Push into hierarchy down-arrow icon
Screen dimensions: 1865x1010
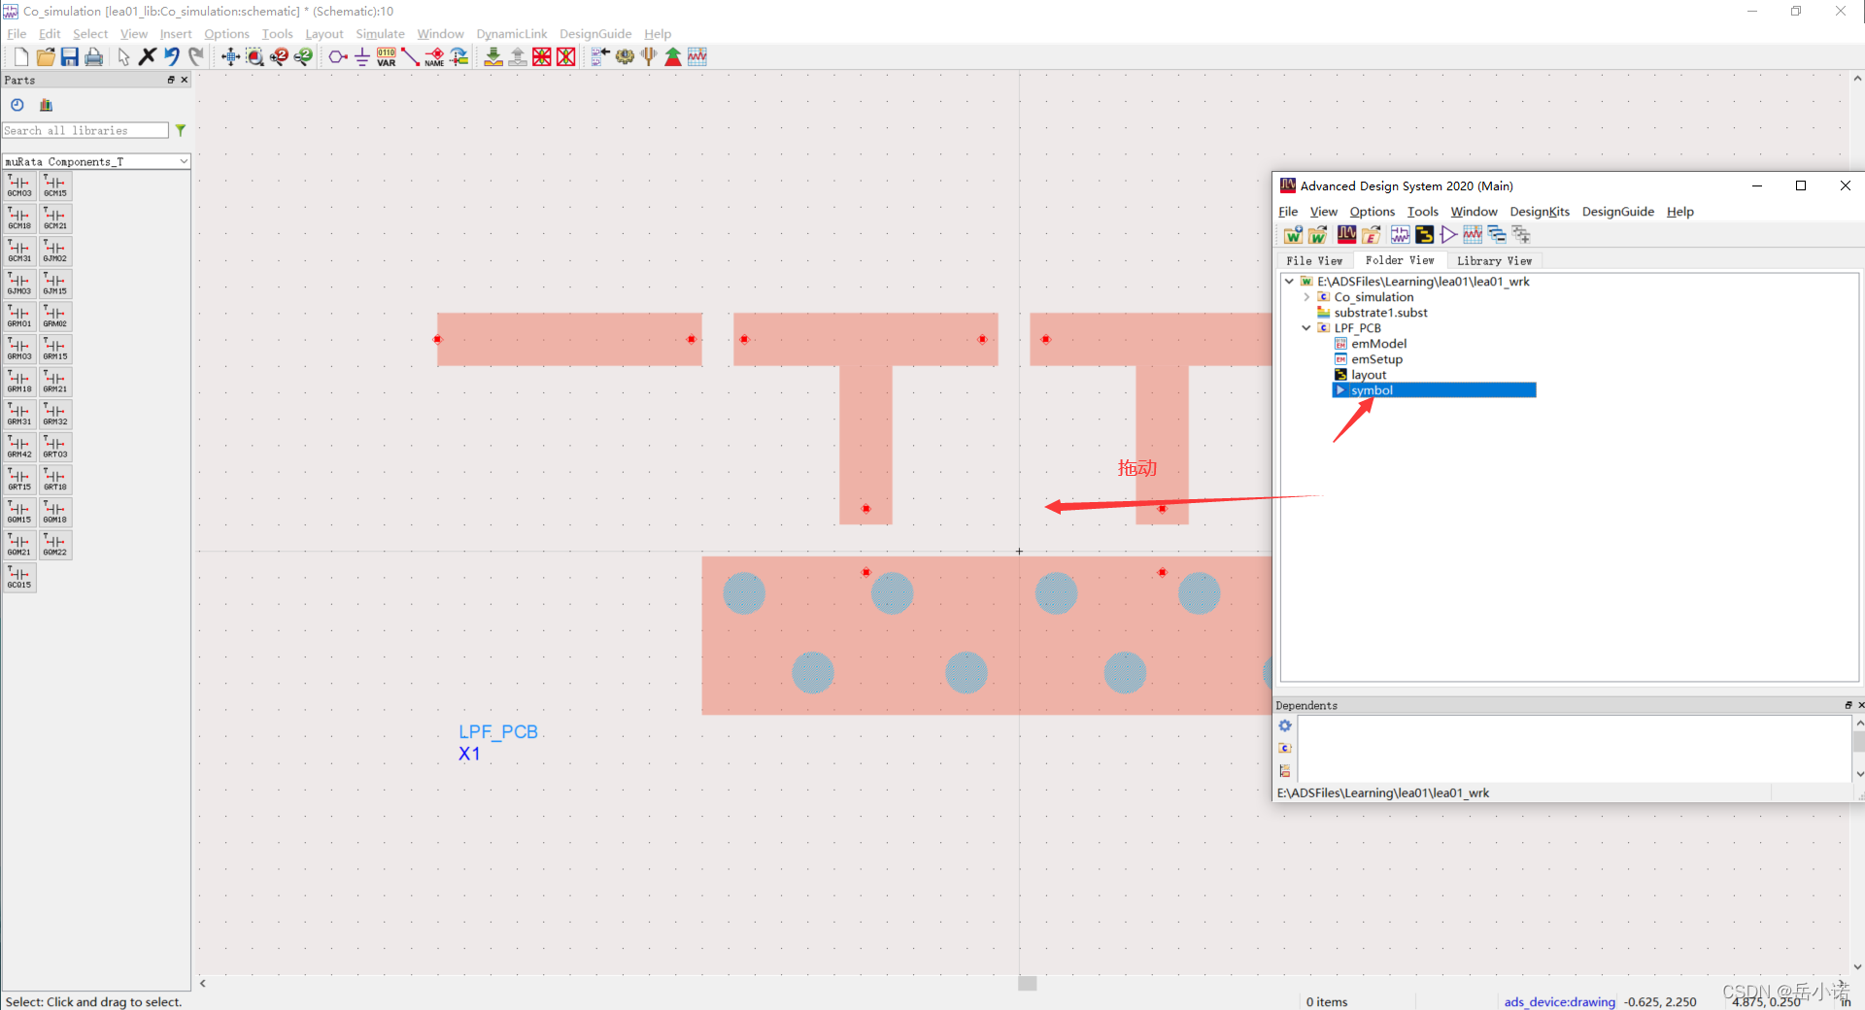[x=493, y=57]
